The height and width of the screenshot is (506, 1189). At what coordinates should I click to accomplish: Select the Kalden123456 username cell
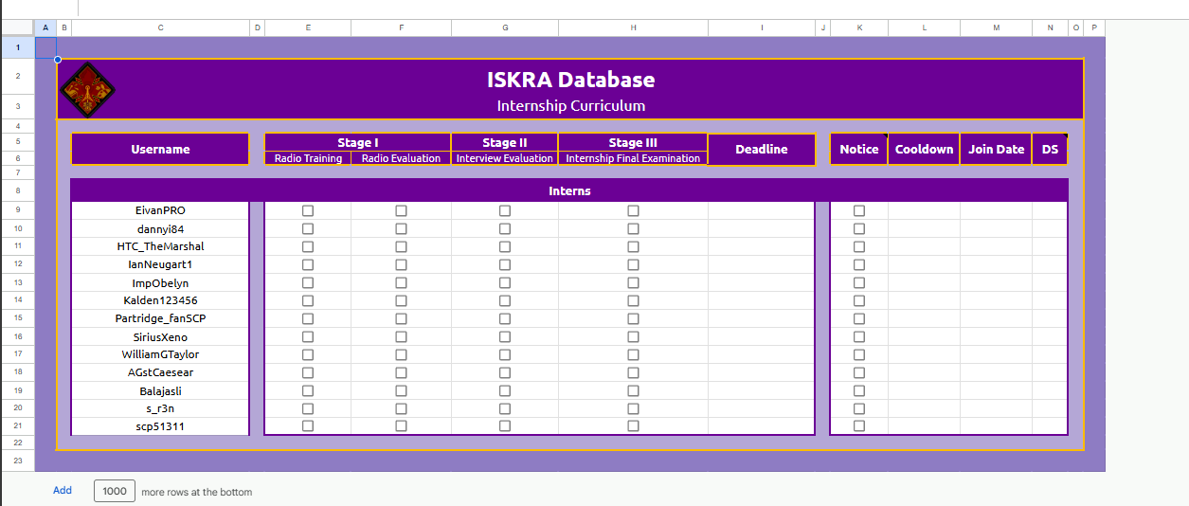click(x=160, y=300)
